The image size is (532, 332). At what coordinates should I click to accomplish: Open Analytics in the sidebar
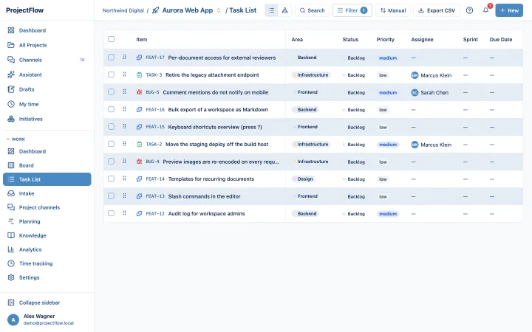click(47, 249)
